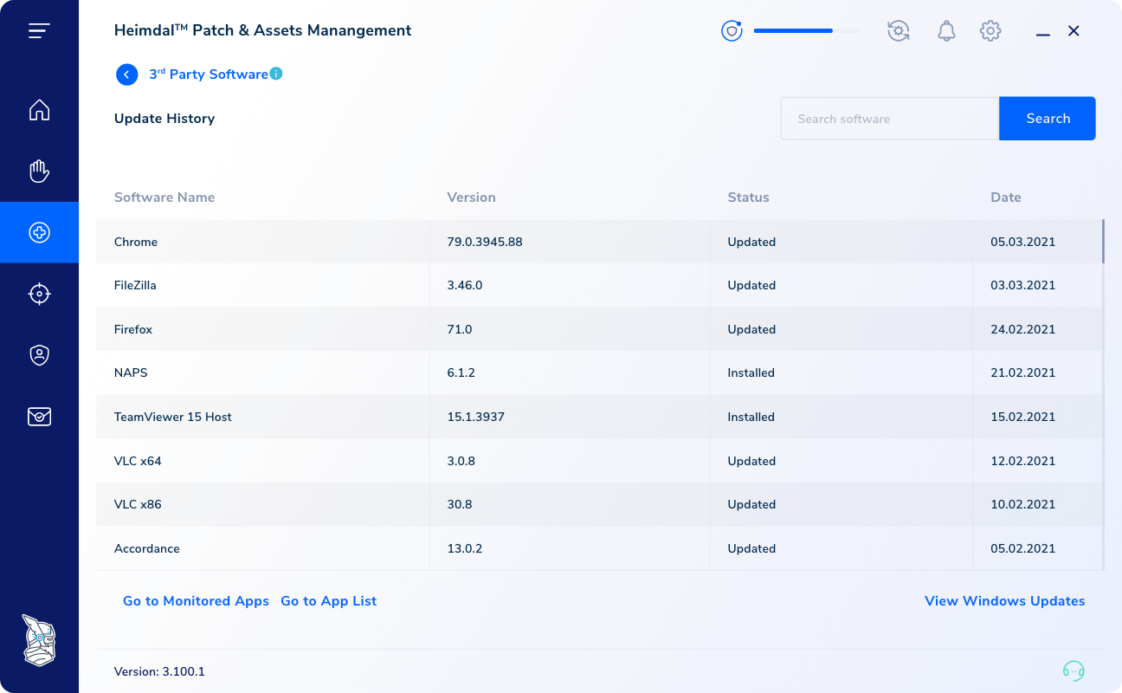The width and height of the screenshot is (1122, 693).
Task: Click the Status column header
Action: pos(748,198)
